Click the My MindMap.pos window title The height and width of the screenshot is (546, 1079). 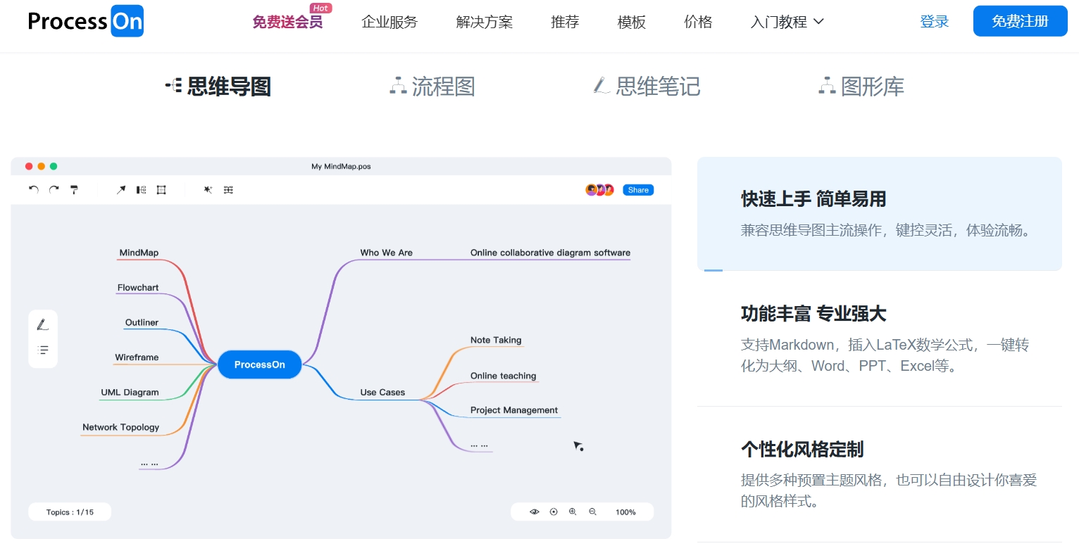341,167
